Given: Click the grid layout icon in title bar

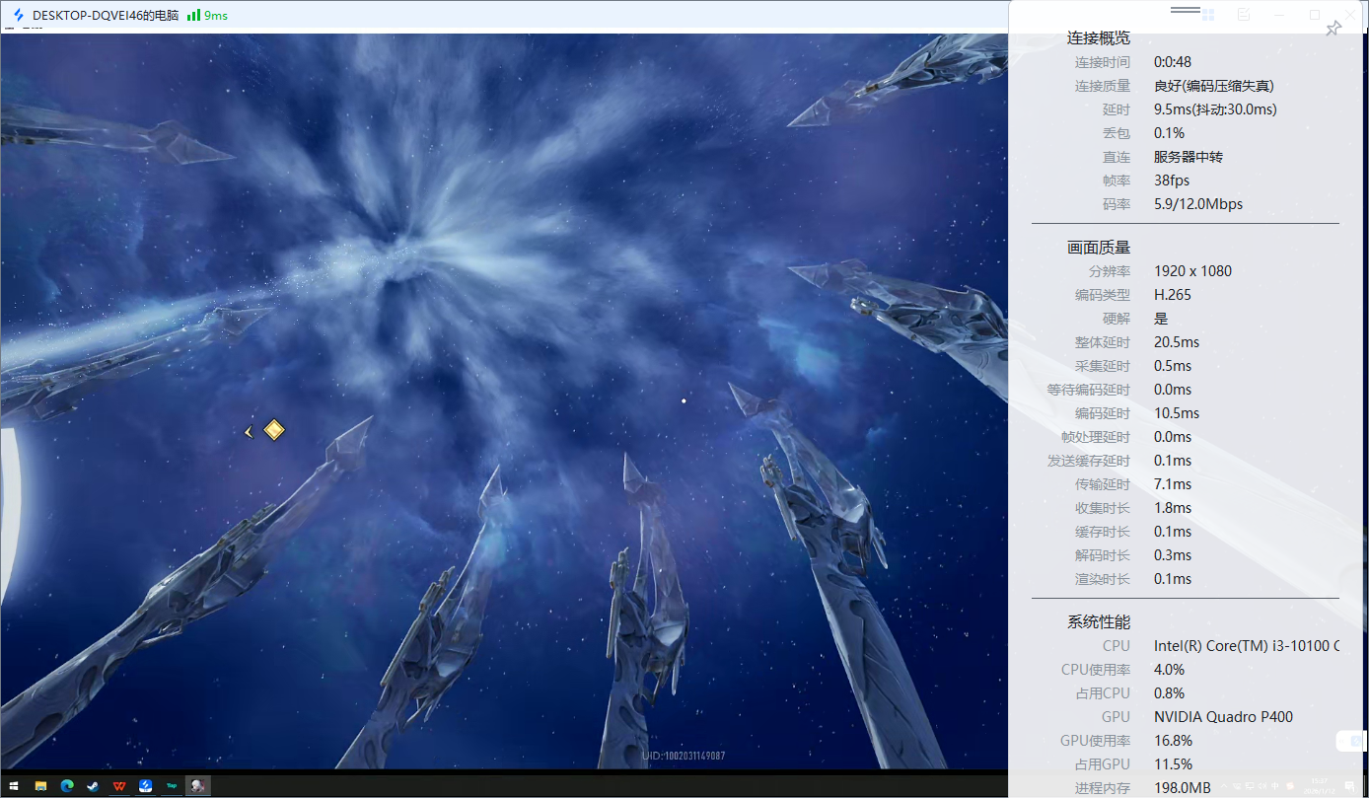Looking at the screenshot, I should [x=1207, y=15].
